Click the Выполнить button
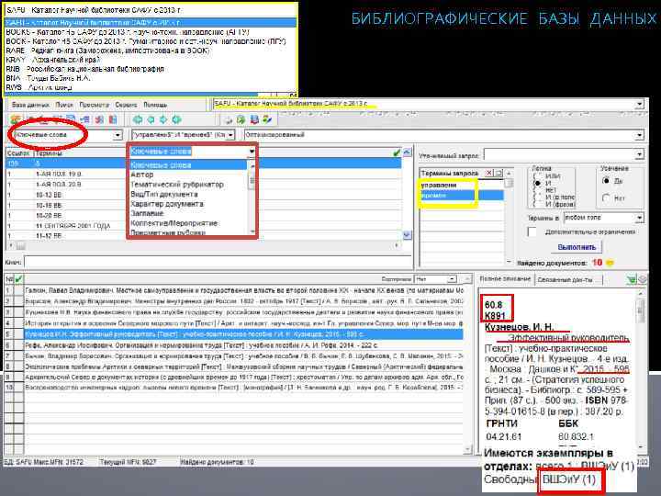This screenshot has width=661, height=496. tap(577, 247)
